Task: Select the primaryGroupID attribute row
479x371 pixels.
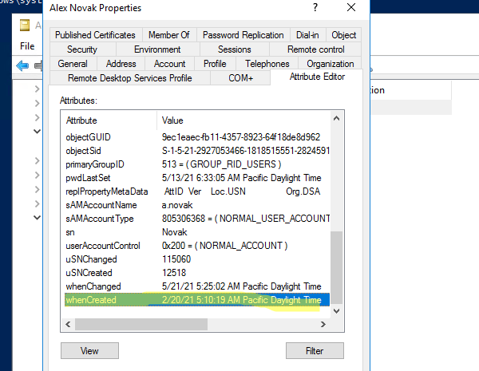Action: coord(197,164)
